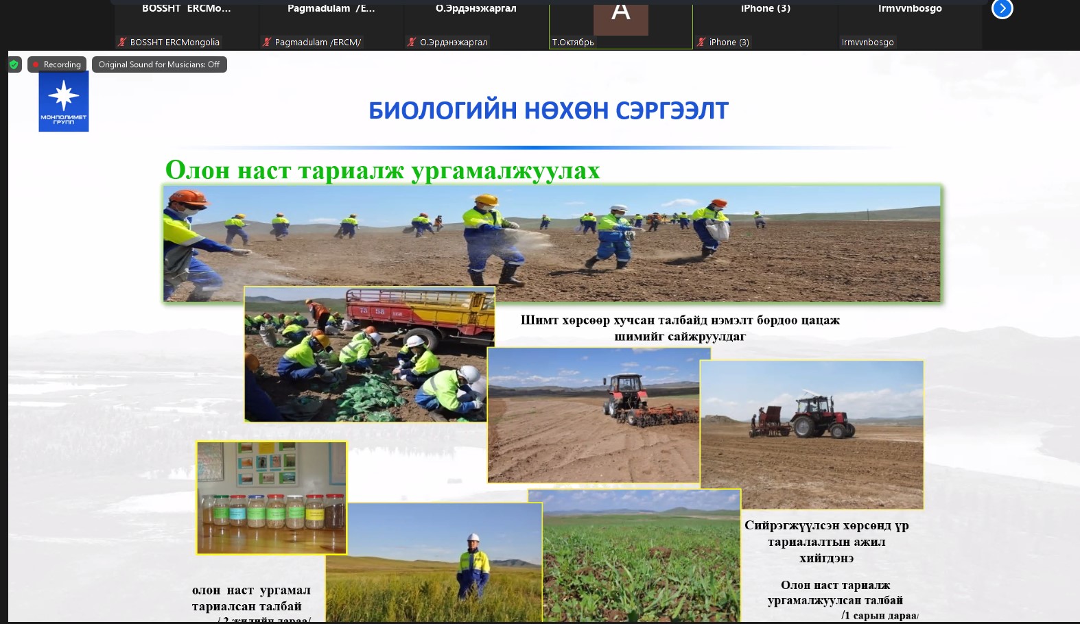Image resolution: width=1080 pixels, height=624 pixels.
Task: Click text /1 сарын дараа/
Action: pyautogui.click(x=880, y=616)
